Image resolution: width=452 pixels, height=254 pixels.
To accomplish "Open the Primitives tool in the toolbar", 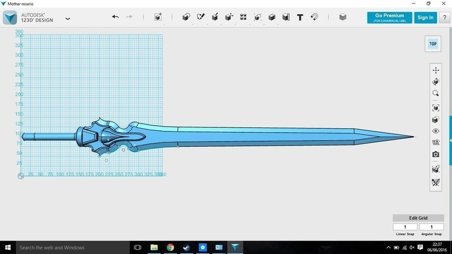I will (186, 17).
